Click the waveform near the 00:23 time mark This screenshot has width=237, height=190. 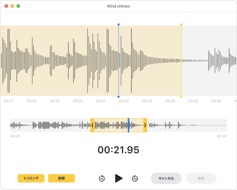click(147, 60)
